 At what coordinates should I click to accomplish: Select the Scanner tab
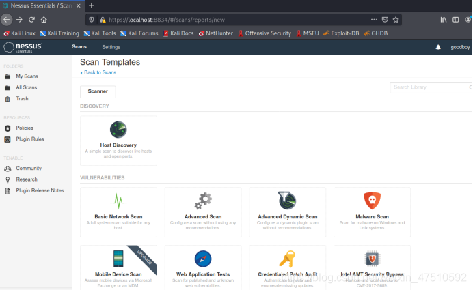click(x=98, y=91)
